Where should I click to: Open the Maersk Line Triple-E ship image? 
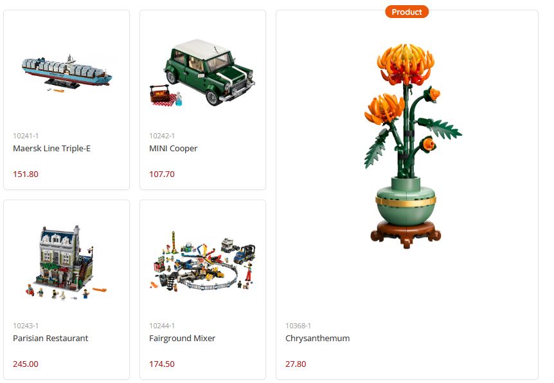click(67, 73)
